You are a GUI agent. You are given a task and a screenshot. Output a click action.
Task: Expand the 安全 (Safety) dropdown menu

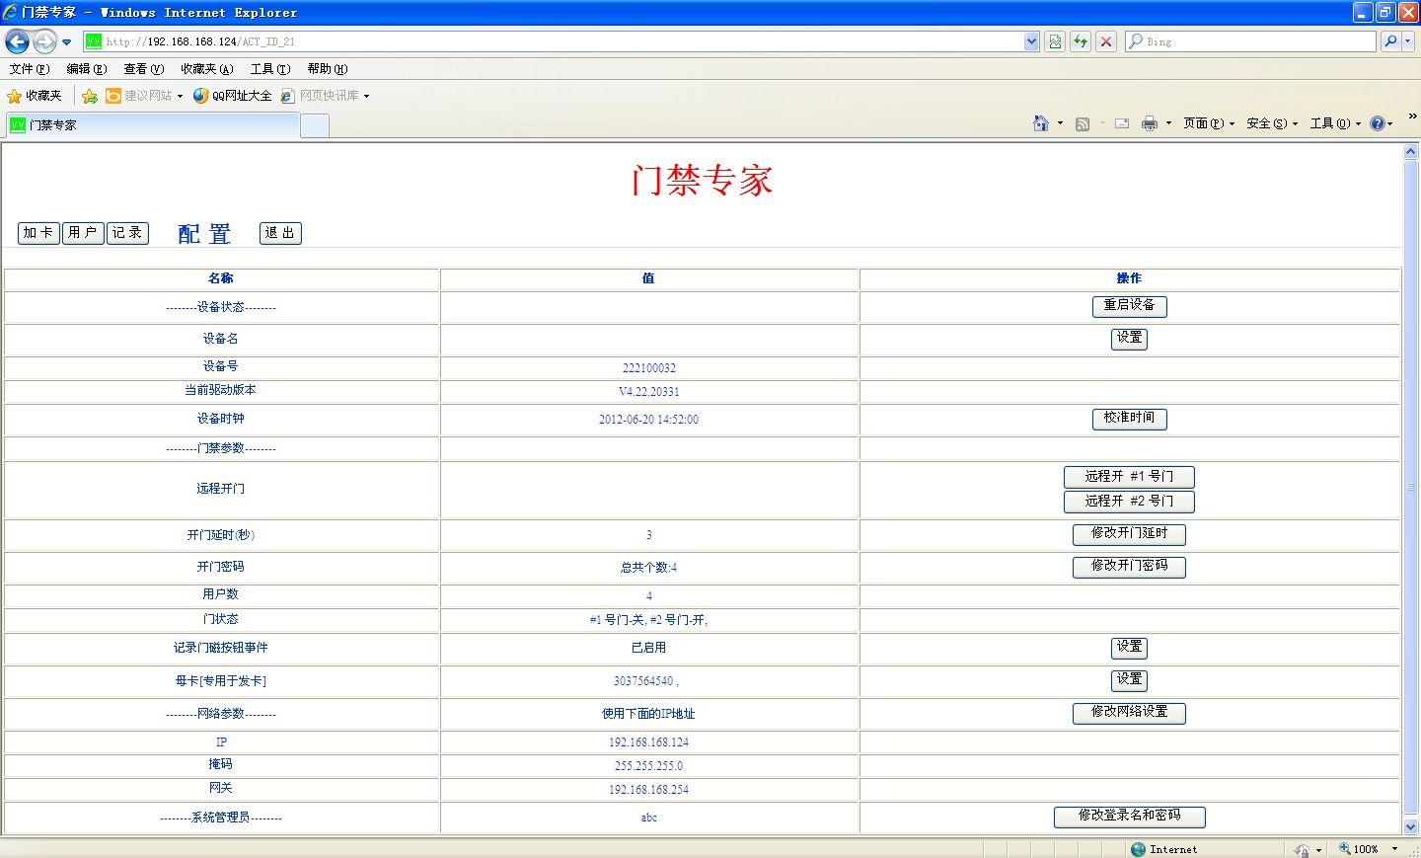(x=1271, y=123)
